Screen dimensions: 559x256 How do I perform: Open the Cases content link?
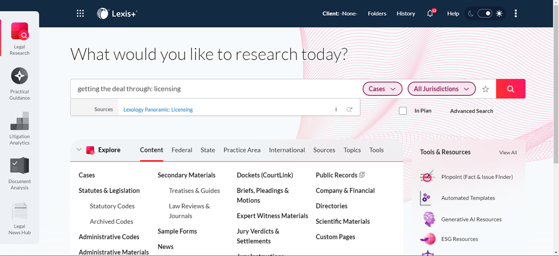point(87,175)
